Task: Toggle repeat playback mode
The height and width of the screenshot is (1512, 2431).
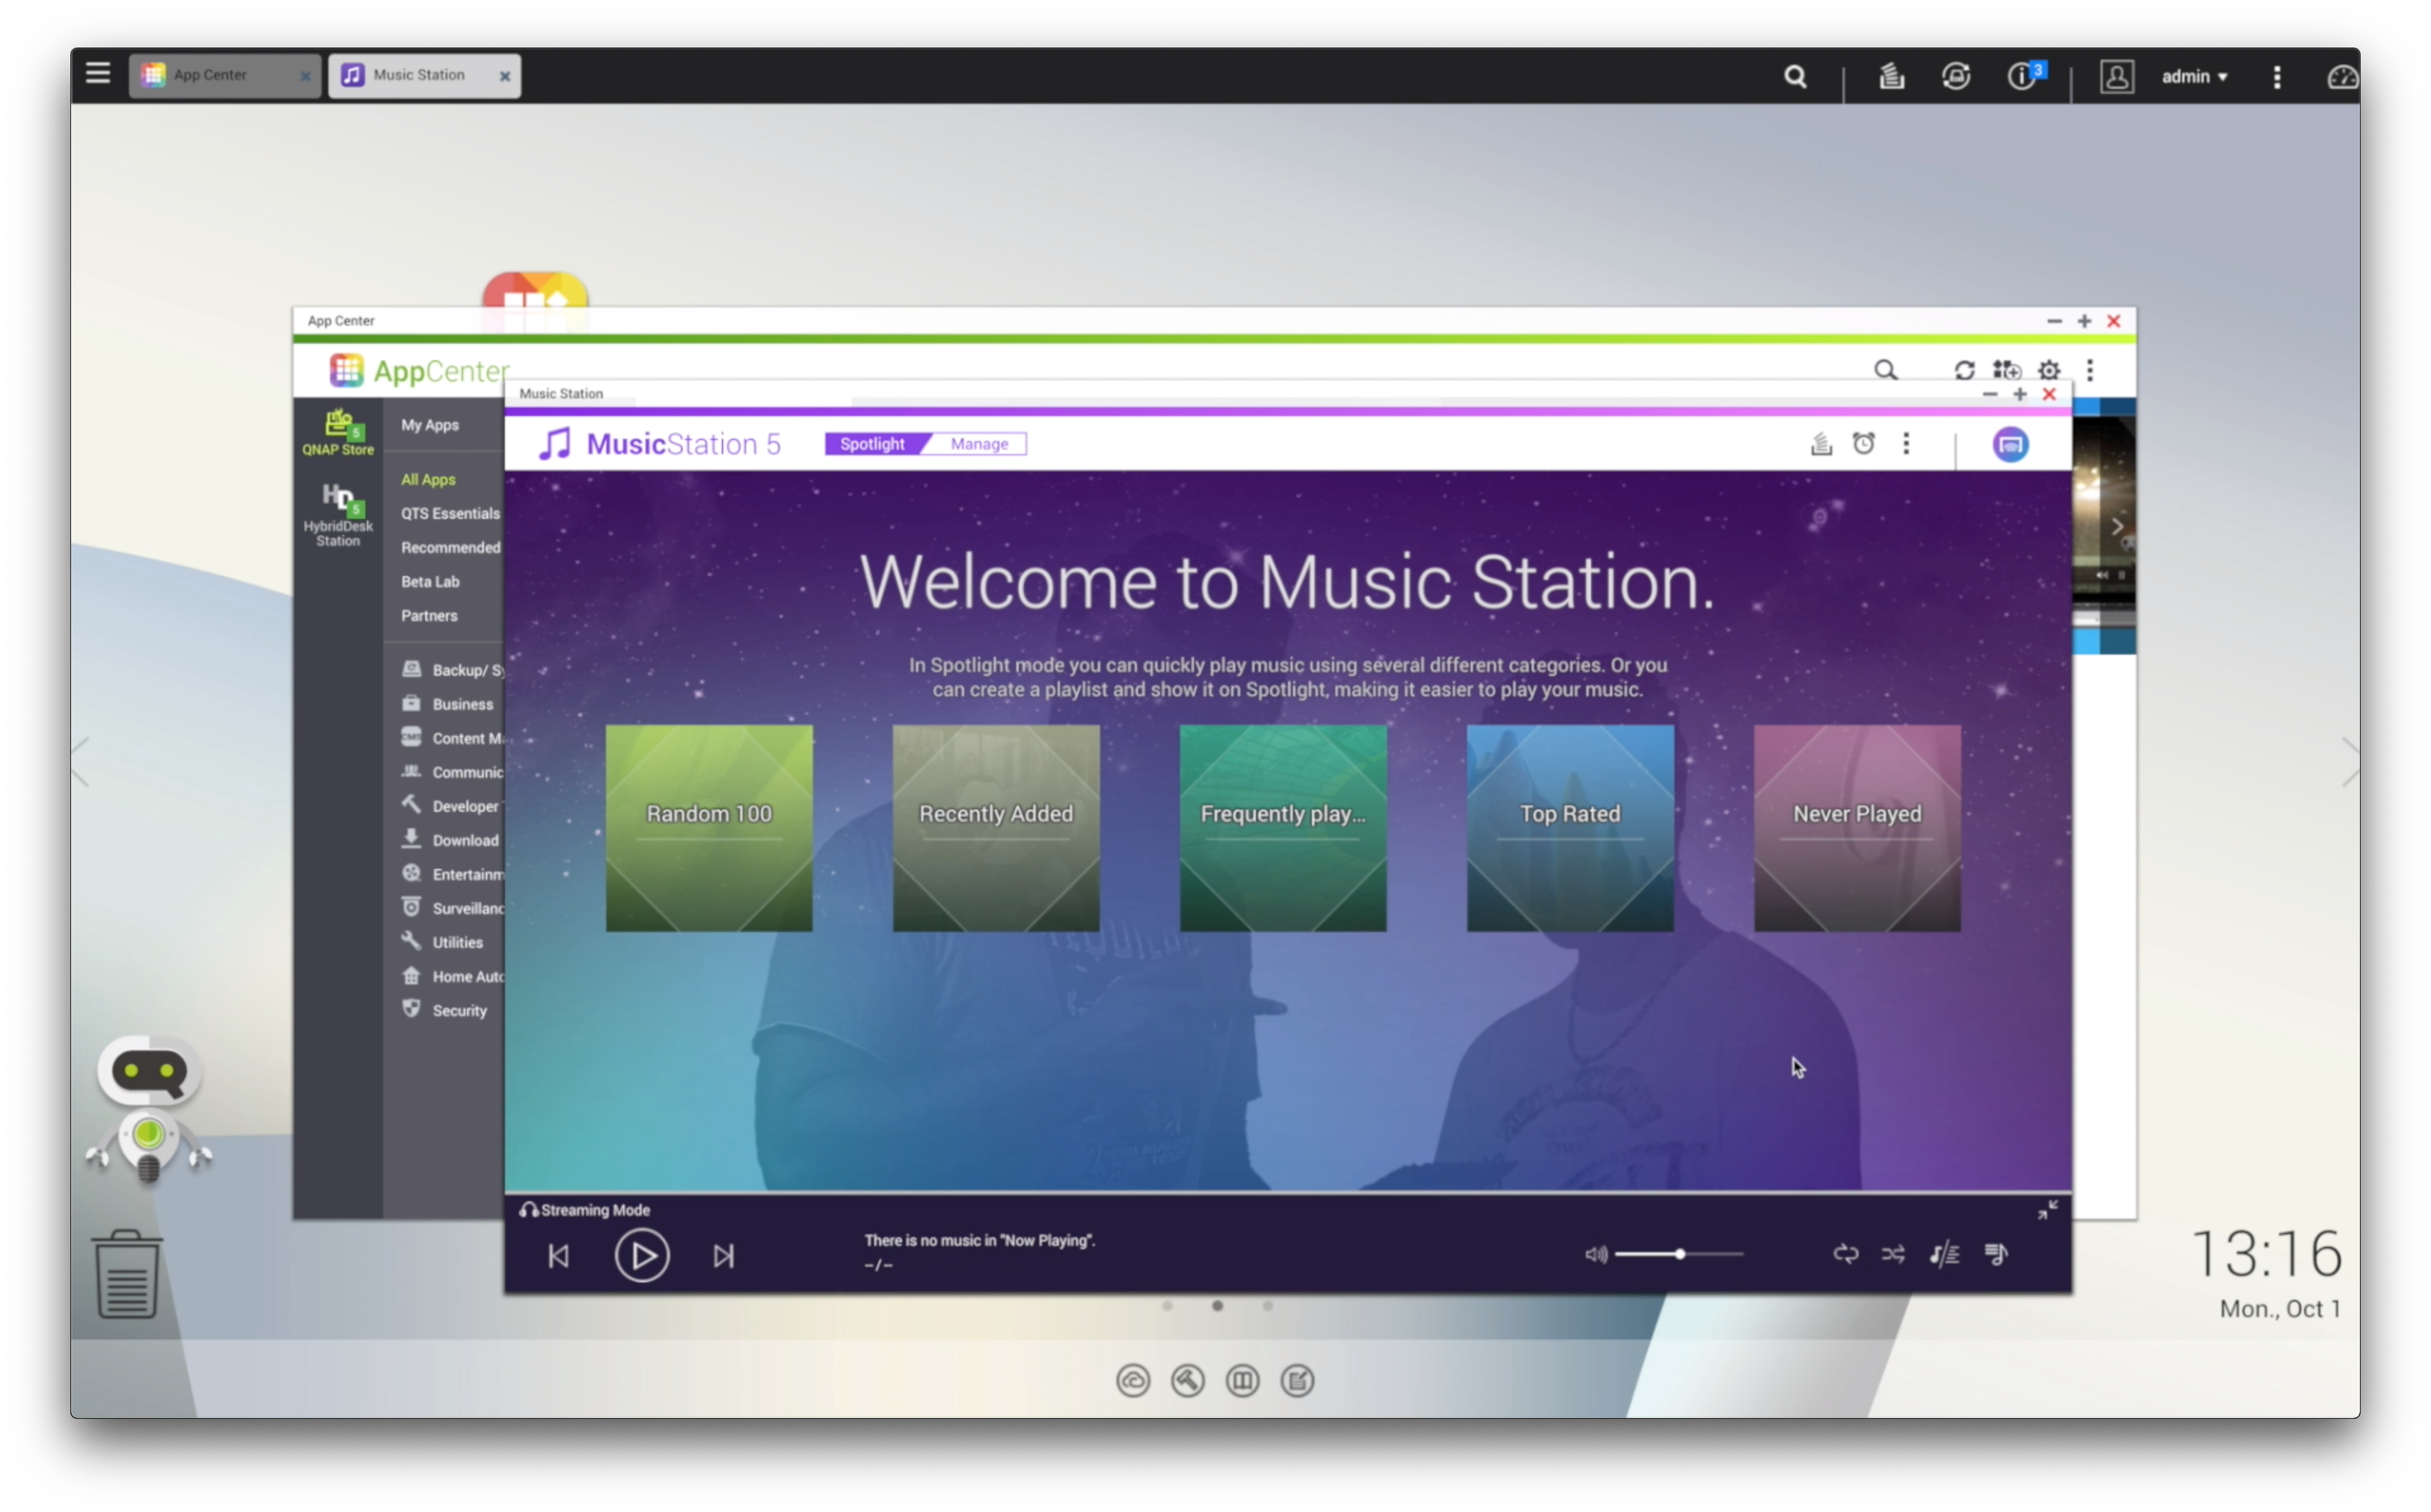Action: click(x=1845, y=1254)
